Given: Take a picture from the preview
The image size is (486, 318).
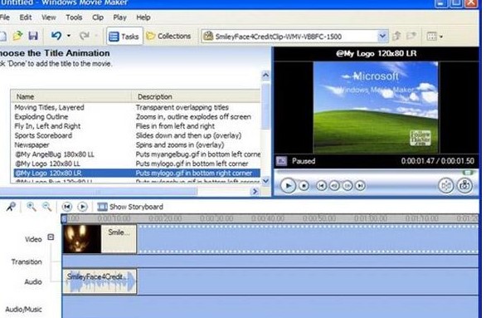Looking at the screenshot, I should coord(464,185).
